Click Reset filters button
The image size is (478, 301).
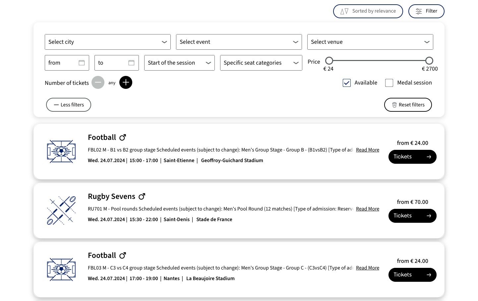coord(408,105)
